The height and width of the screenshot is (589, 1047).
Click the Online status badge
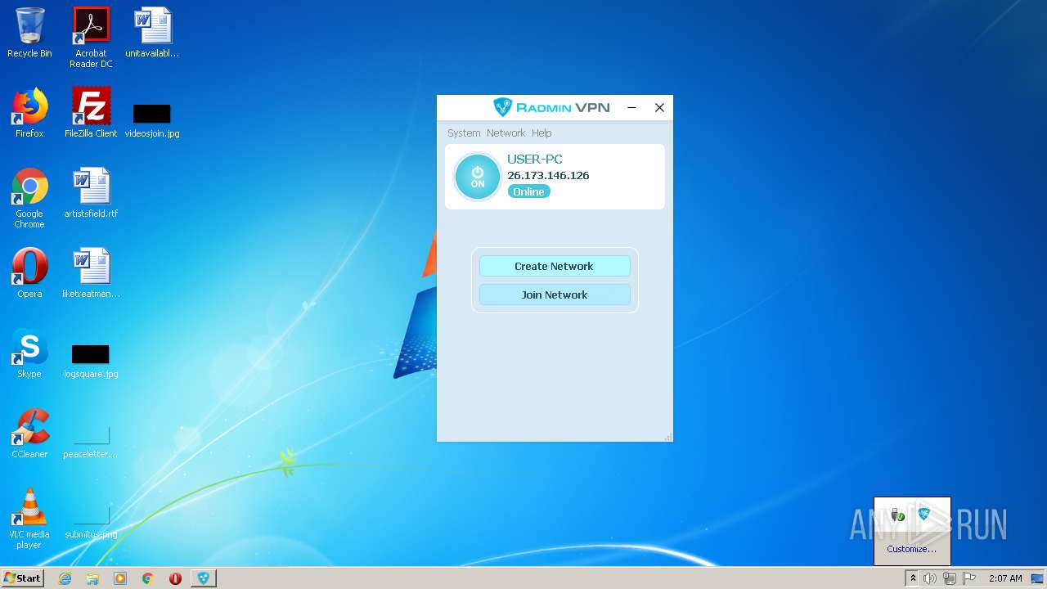tap(528, 191)
